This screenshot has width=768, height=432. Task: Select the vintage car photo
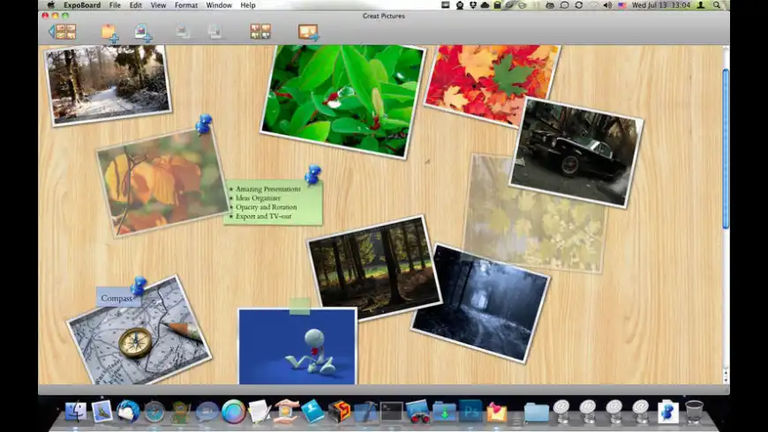(x=575, y=152)
